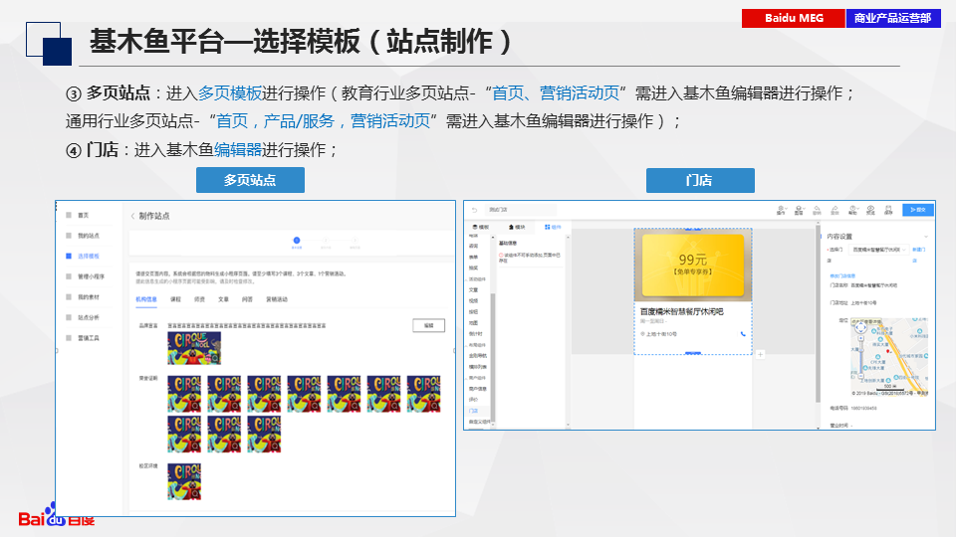Viewport: 956px width, 537px height.
Task: Open the 选择门店 dropdown
Action: tap(878, 250)
